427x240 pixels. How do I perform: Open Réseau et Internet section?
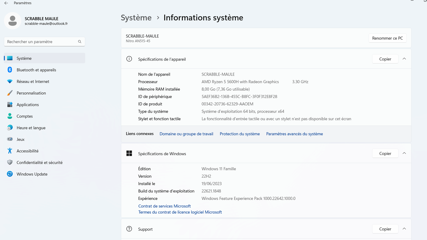33,82
